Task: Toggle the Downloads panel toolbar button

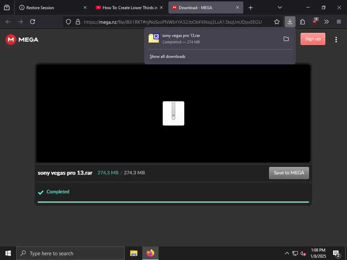Action: pos(290,22)
